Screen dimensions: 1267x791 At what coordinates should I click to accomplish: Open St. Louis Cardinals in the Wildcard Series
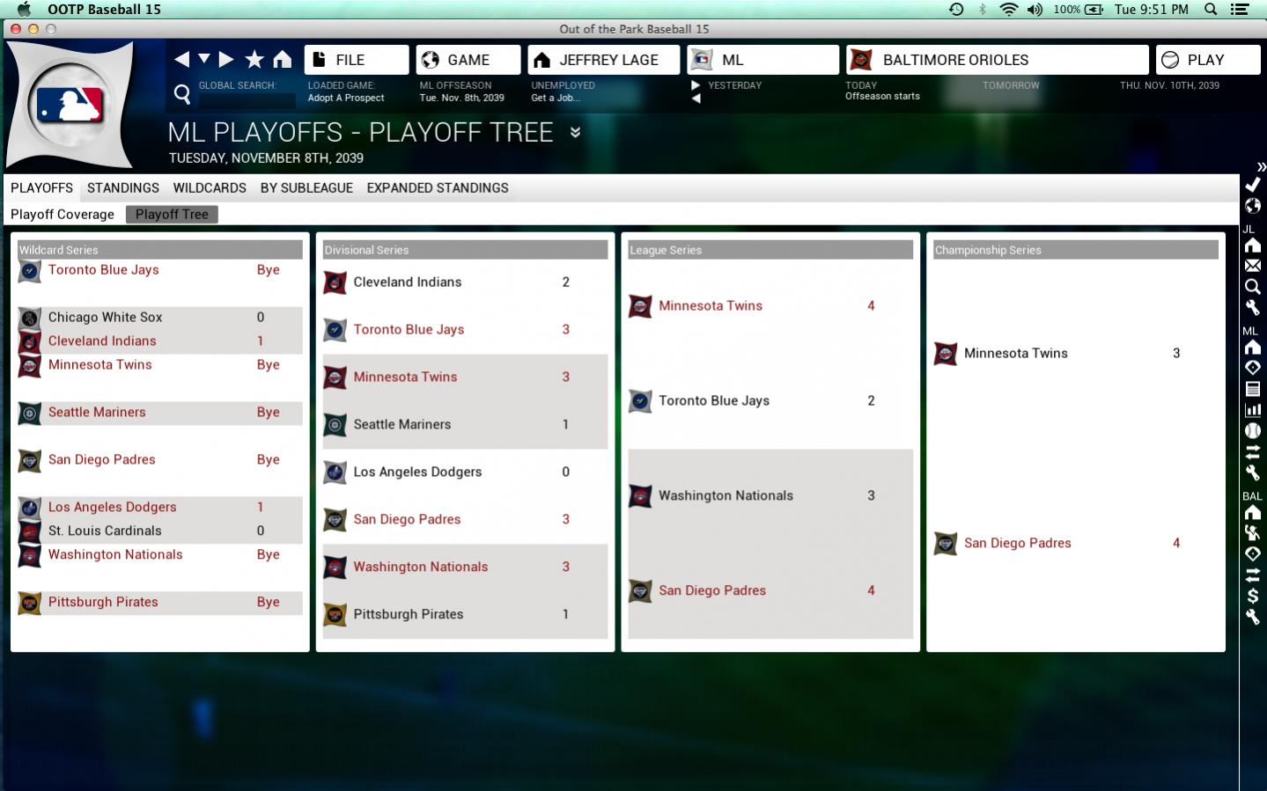(105, 531)
